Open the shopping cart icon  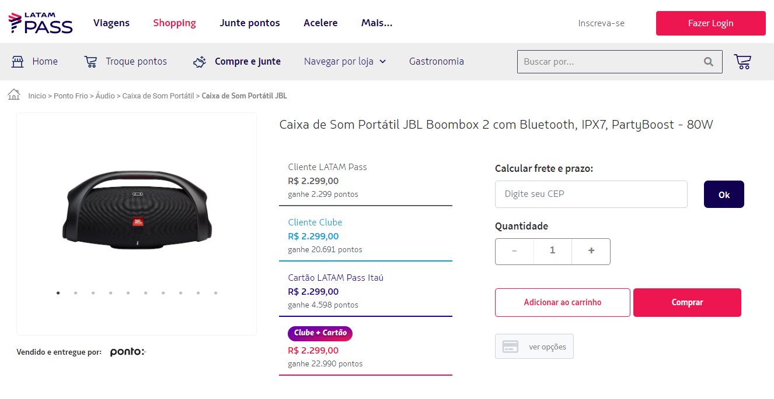[742, 62]
